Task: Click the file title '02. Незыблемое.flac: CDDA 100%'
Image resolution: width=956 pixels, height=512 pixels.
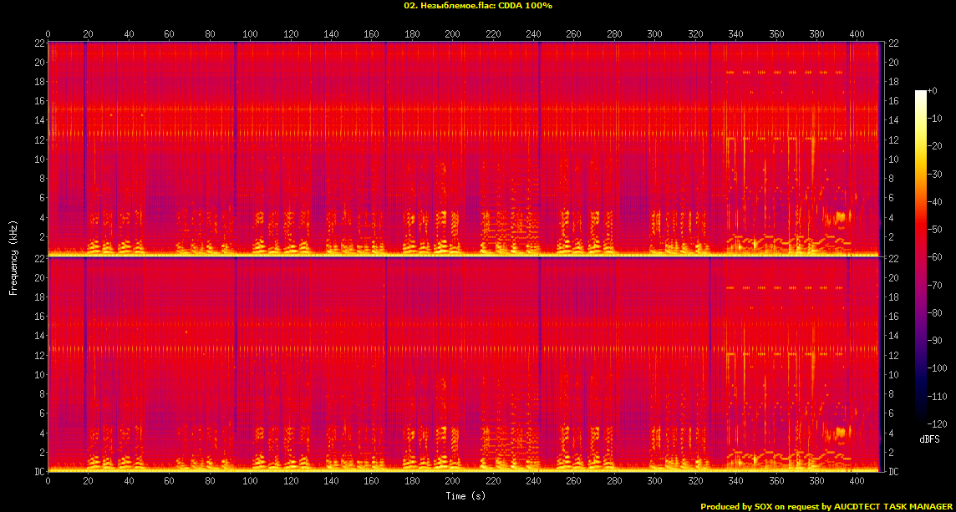Action: [477, 5]
